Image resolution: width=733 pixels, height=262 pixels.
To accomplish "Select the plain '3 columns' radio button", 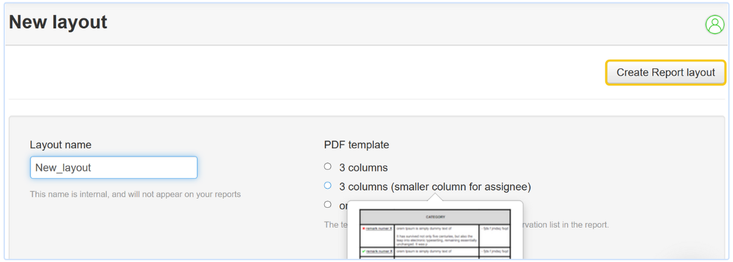I will [328, 166].
